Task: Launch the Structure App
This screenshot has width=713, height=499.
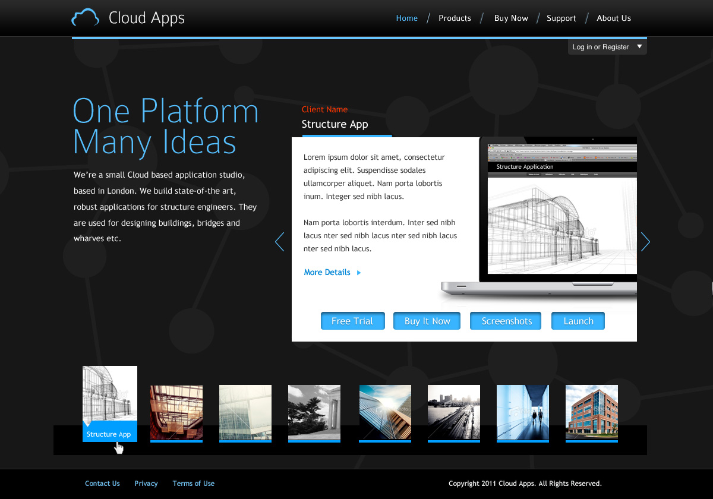Action: (578, 321)
